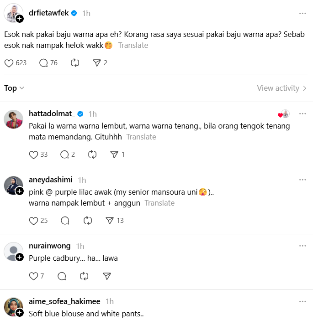Open more options for drfietawfek's post
The image size is (313, 320).
(302, 13)
